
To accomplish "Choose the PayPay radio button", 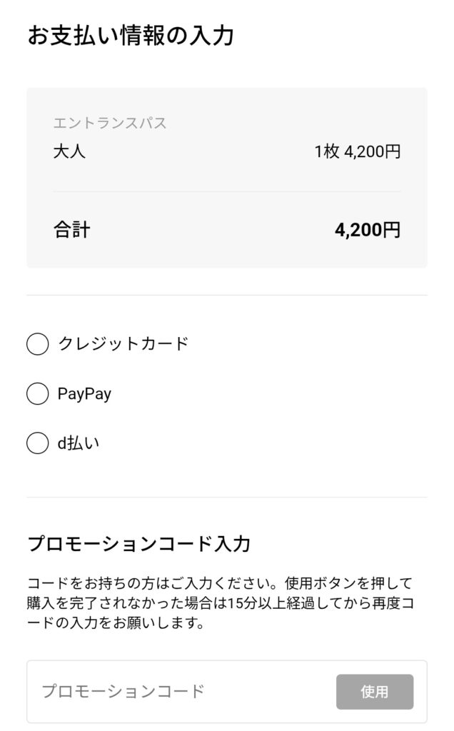I will click(37, 394).
